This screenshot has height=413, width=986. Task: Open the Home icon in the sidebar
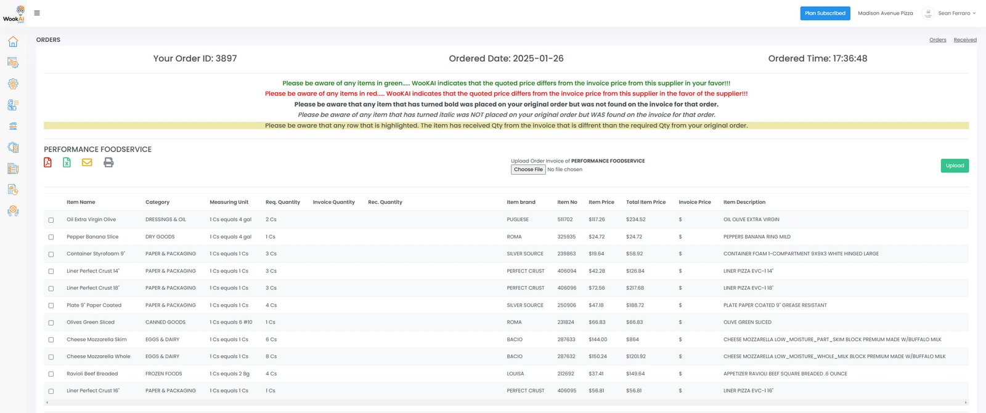point(13,42)
